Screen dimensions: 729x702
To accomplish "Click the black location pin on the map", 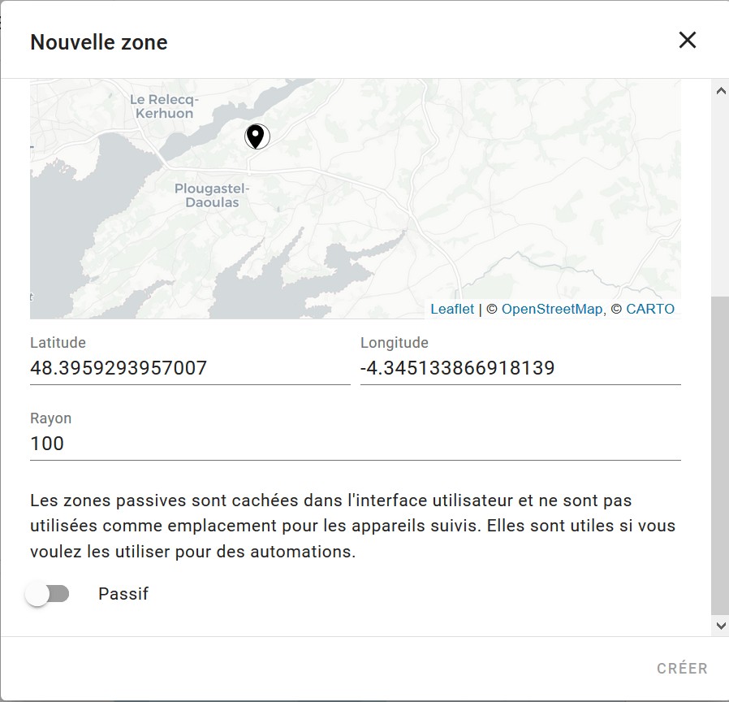I will click(x=257, y=136).
